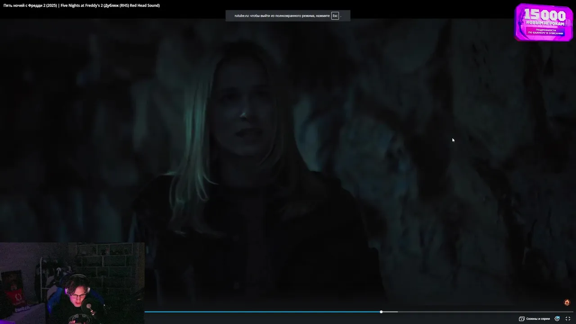This screenshot has height=324, width=576.
Task: Exit fullscreen with the collapse icon
Action: point(568,319)
